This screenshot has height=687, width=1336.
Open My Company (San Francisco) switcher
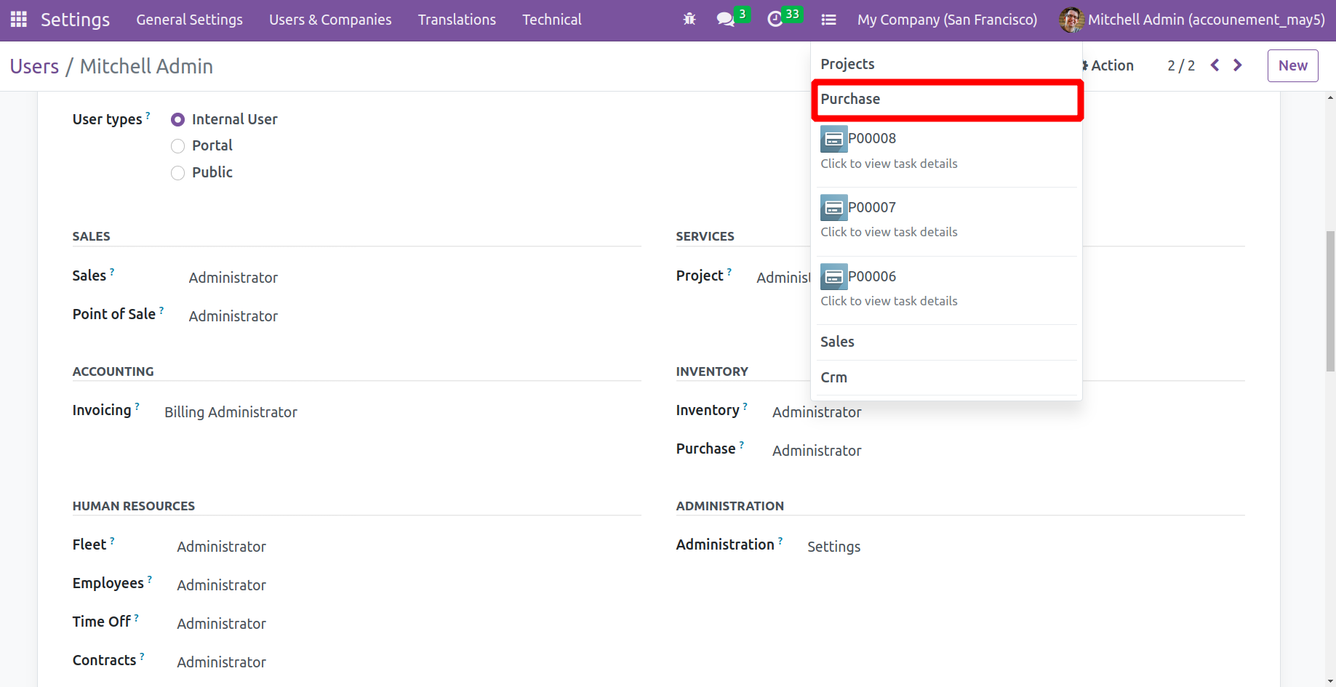tap(947, 20)
